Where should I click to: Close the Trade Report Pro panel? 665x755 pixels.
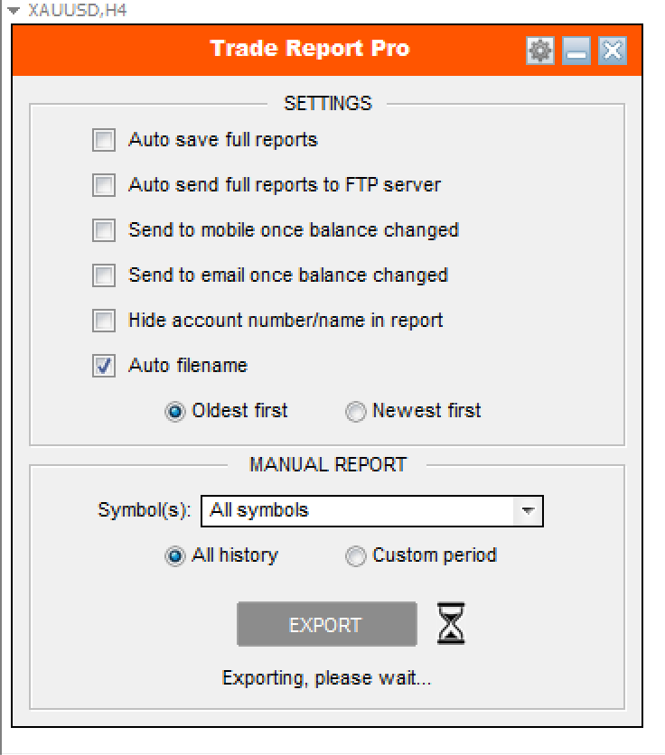pos(612,51)
